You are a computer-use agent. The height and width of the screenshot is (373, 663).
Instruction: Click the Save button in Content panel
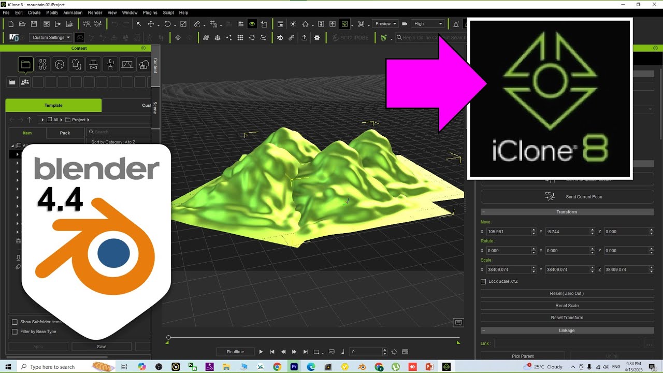102,347
